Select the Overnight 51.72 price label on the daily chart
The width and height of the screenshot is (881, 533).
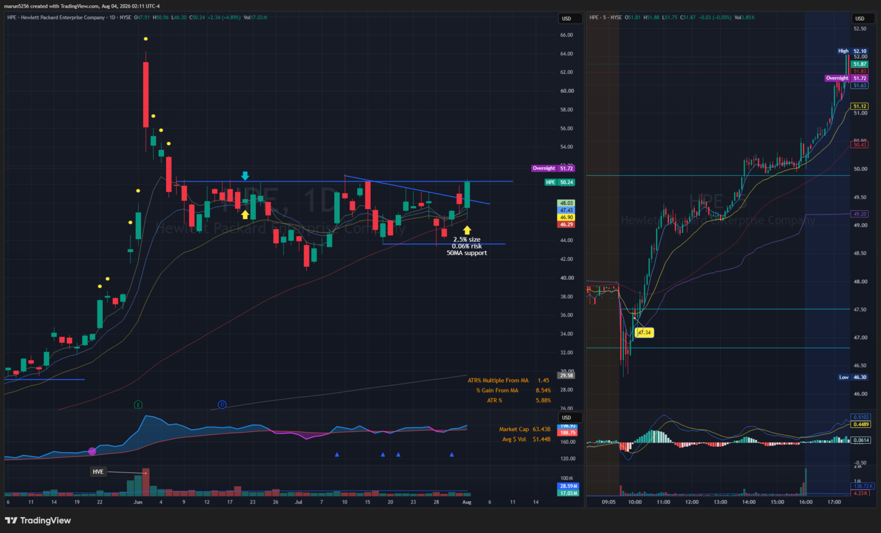[x=553, y=168]
